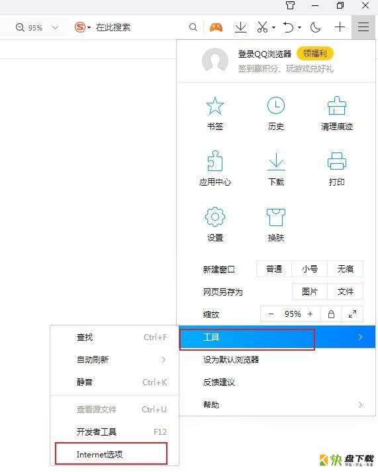This screenshot has height=472, width=378.
Task: Increase zoom with the plus stepper
Action: click(x=310, y=314)
